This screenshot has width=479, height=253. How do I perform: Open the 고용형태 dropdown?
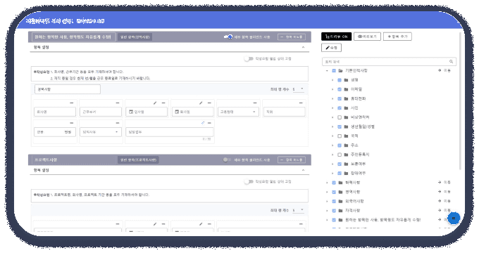pyautogui.click(x=238, y=112)
